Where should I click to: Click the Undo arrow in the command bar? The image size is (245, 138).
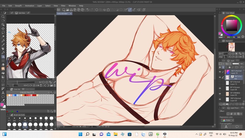(x=88, y=10)
